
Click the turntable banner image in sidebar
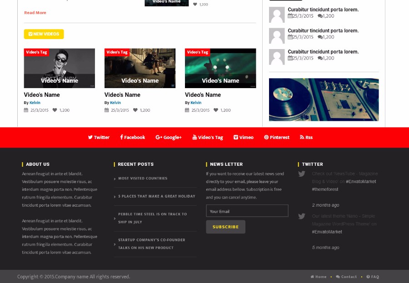pos(324,99)
